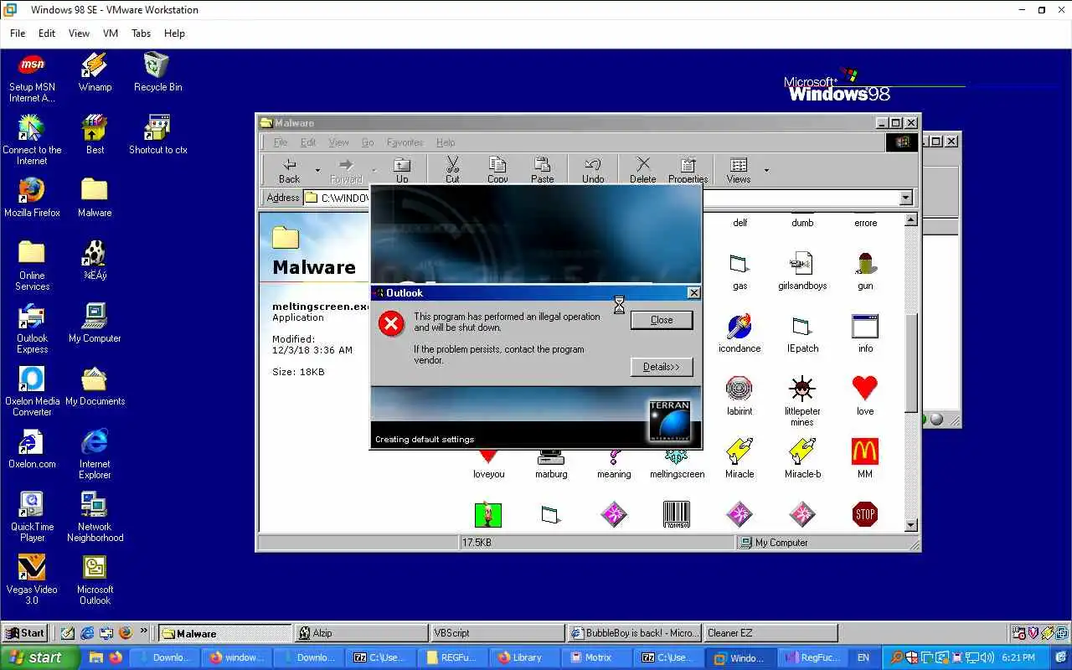The height and width of the screenshot is (670, 1072).
Task: Open the Best archive icon on desktop
Action: pyautogui.click(x=95, y=134)
